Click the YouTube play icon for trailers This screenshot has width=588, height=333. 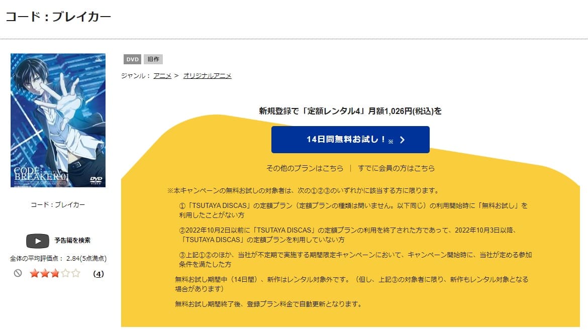point(38,241)
